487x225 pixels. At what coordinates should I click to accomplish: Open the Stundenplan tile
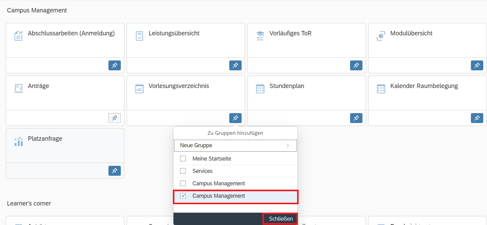306,93
